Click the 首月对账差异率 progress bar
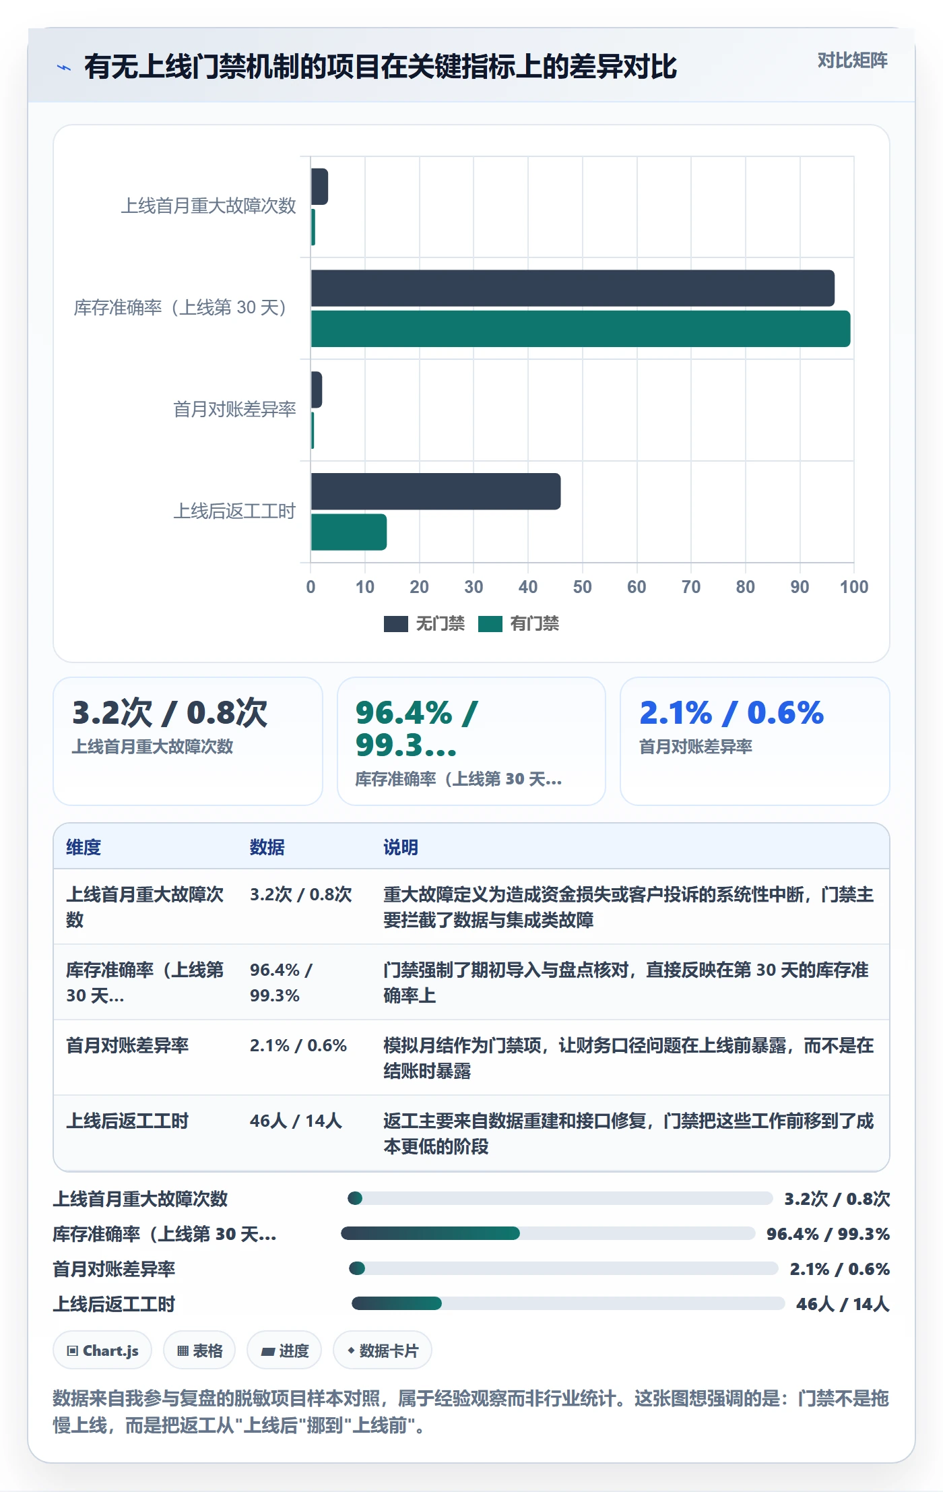Viewport: 943px width, 1492px height. coord(563,1268)
